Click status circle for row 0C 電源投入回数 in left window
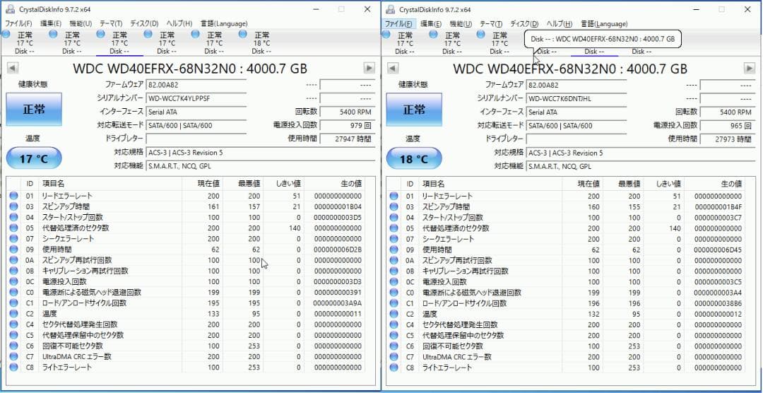The height and width of the screenshot is (393, 763). (x=13, y=281)
